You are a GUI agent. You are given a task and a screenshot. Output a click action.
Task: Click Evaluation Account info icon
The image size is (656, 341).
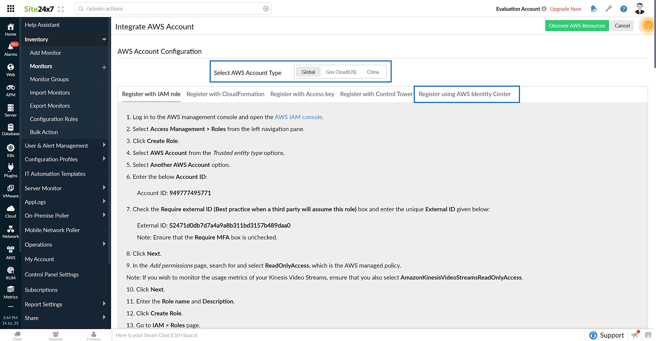[544, 9]
